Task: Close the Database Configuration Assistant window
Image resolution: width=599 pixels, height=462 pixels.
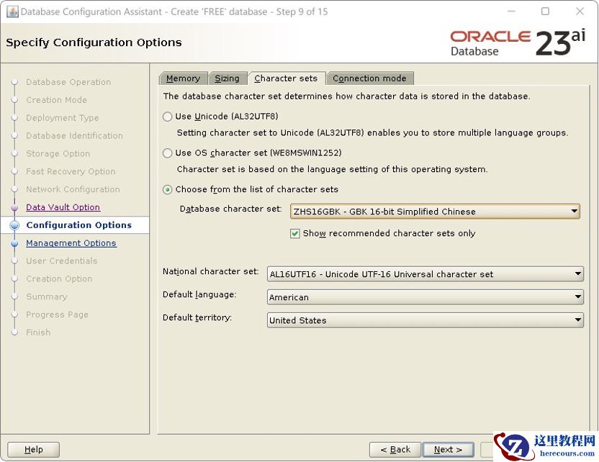Action: 580,12
